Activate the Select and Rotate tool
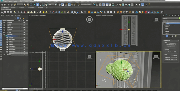Screen dimensions: 180x91 (x=40, y=5)
